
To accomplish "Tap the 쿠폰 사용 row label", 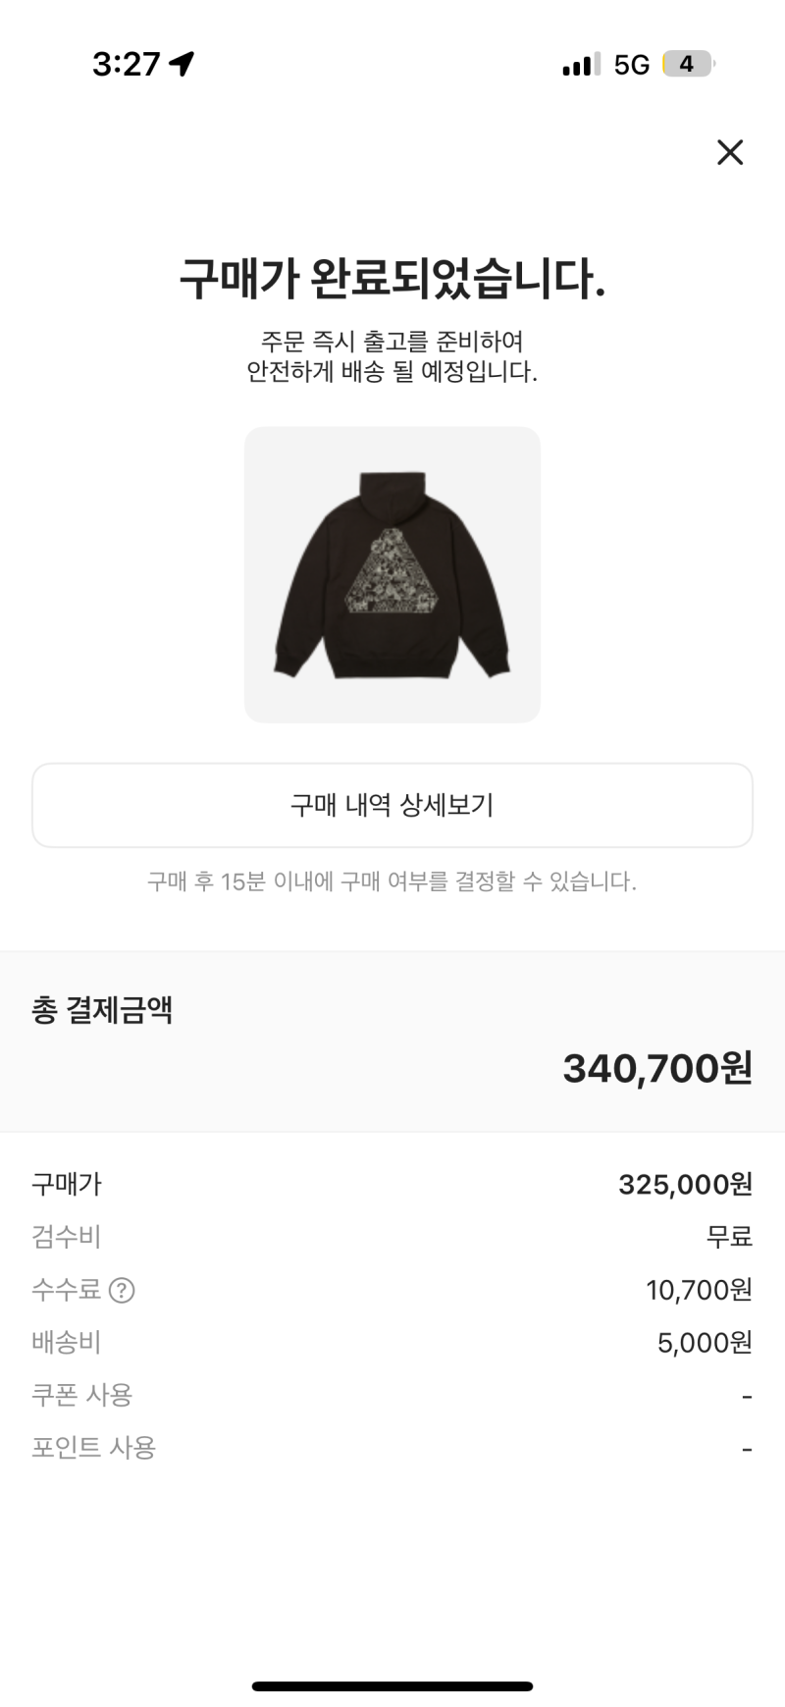I will 81,1395.
